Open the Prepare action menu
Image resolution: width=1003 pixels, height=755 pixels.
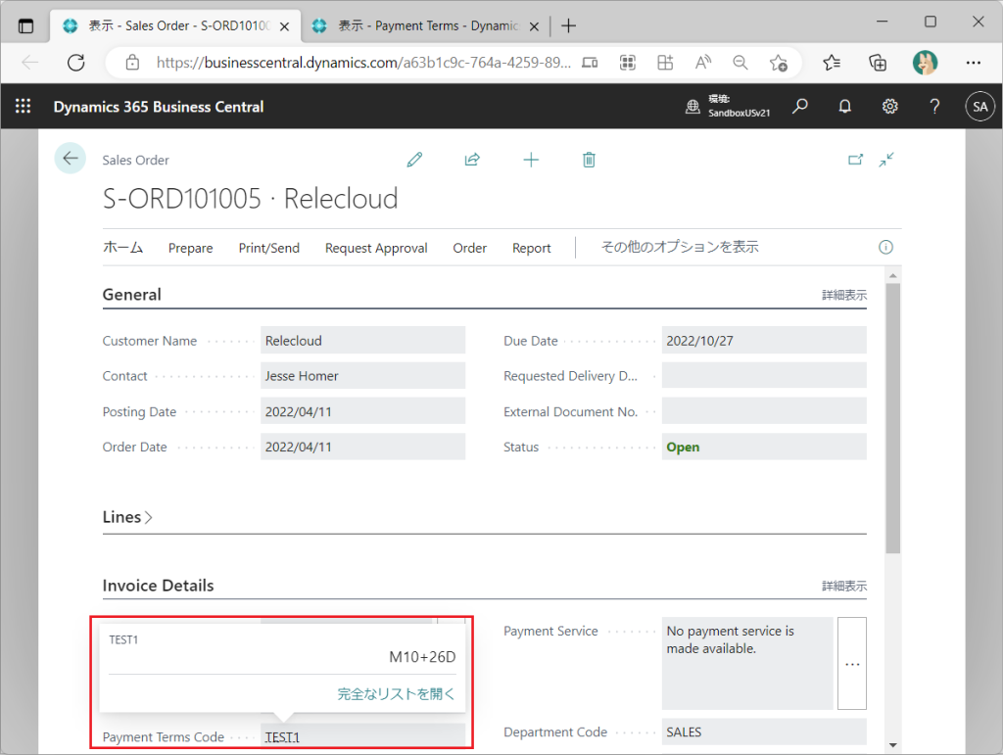[x=191, y=248]
